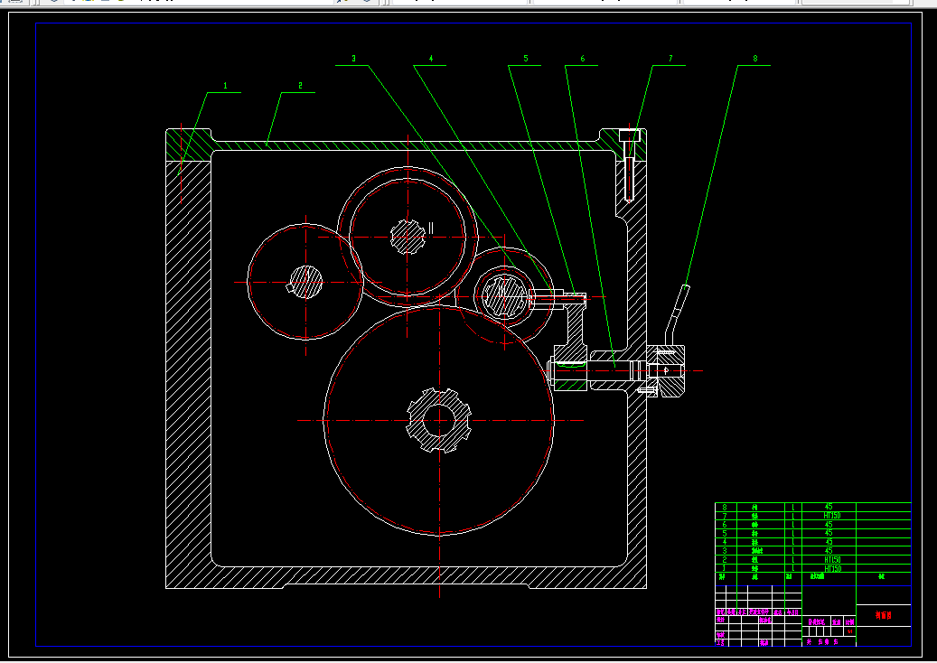Select callout label 4 above drawing
Image resolution: width=937 pixels, height=663 pixels.
[x=431, y=59]
